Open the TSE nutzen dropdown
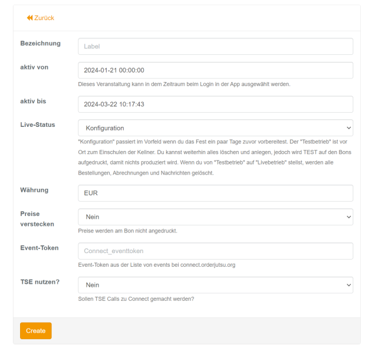Viewport: 369px width, 354px height. (215, 285)
